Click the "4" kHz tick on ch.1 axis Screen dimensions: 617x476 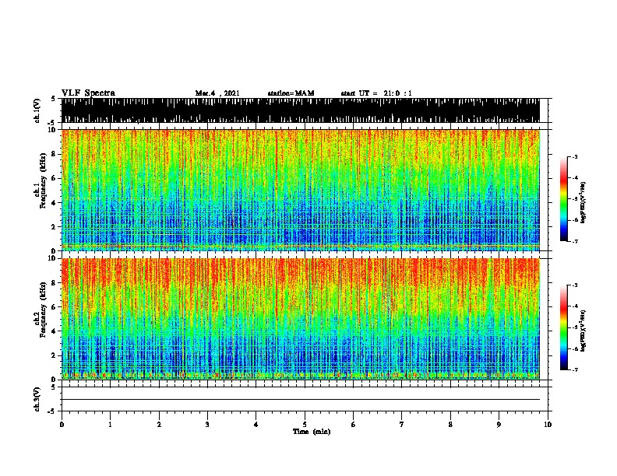tap(55, 203)
